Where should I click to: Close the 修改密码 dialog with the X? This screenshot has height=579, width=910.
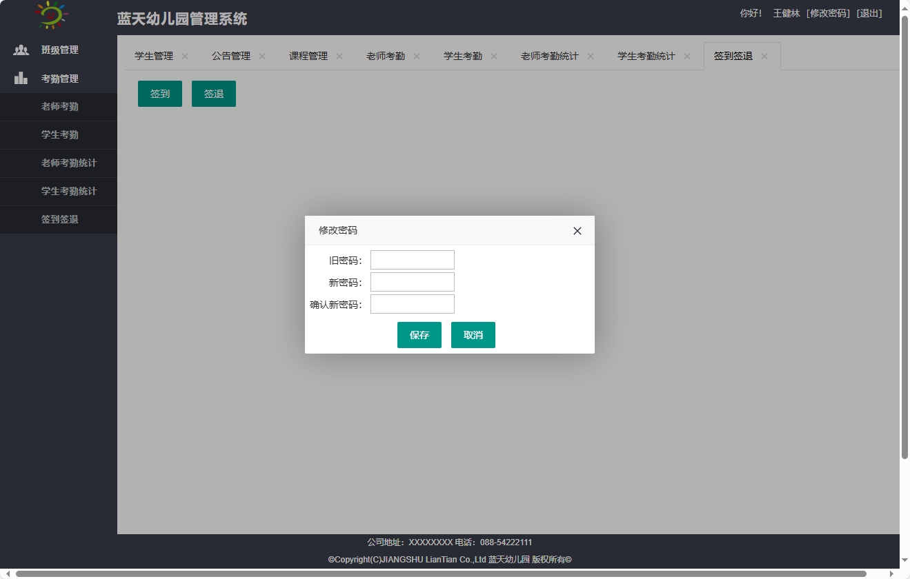(577, 230)
